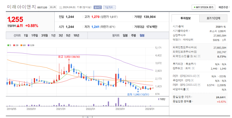Select the 5년 line chart period
Image resolution: width=232 pixels, height=118 pixels.
68,35
